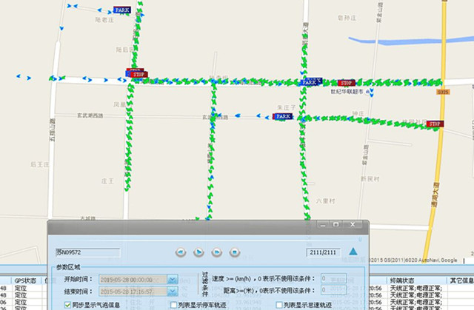
Task: Click the 其它信息 column header
Action: pos(459,281)
